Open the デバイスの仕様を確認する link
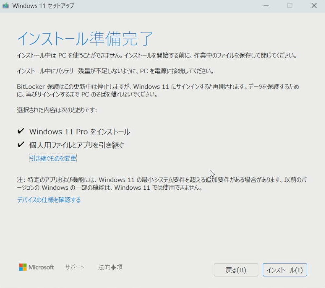 (49, 200)
